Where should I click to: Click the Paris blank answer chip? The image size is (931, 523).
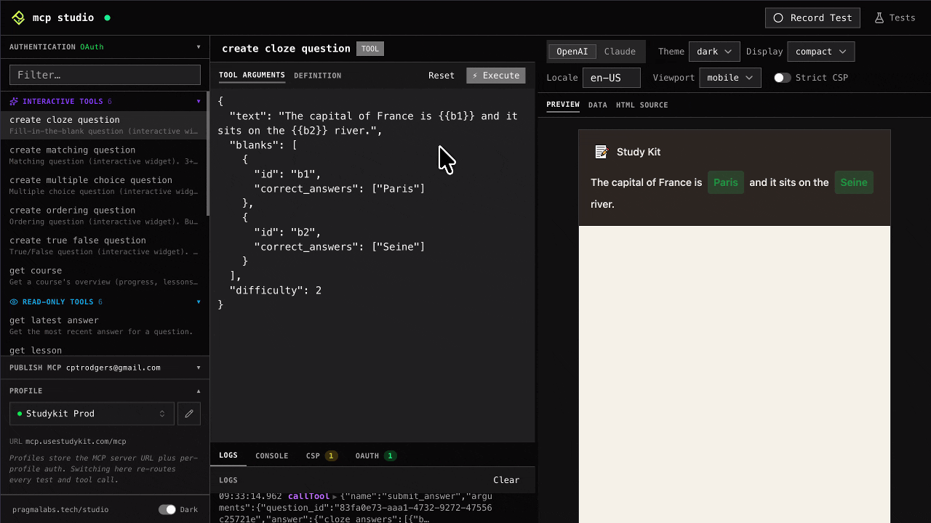click(726, 182)
